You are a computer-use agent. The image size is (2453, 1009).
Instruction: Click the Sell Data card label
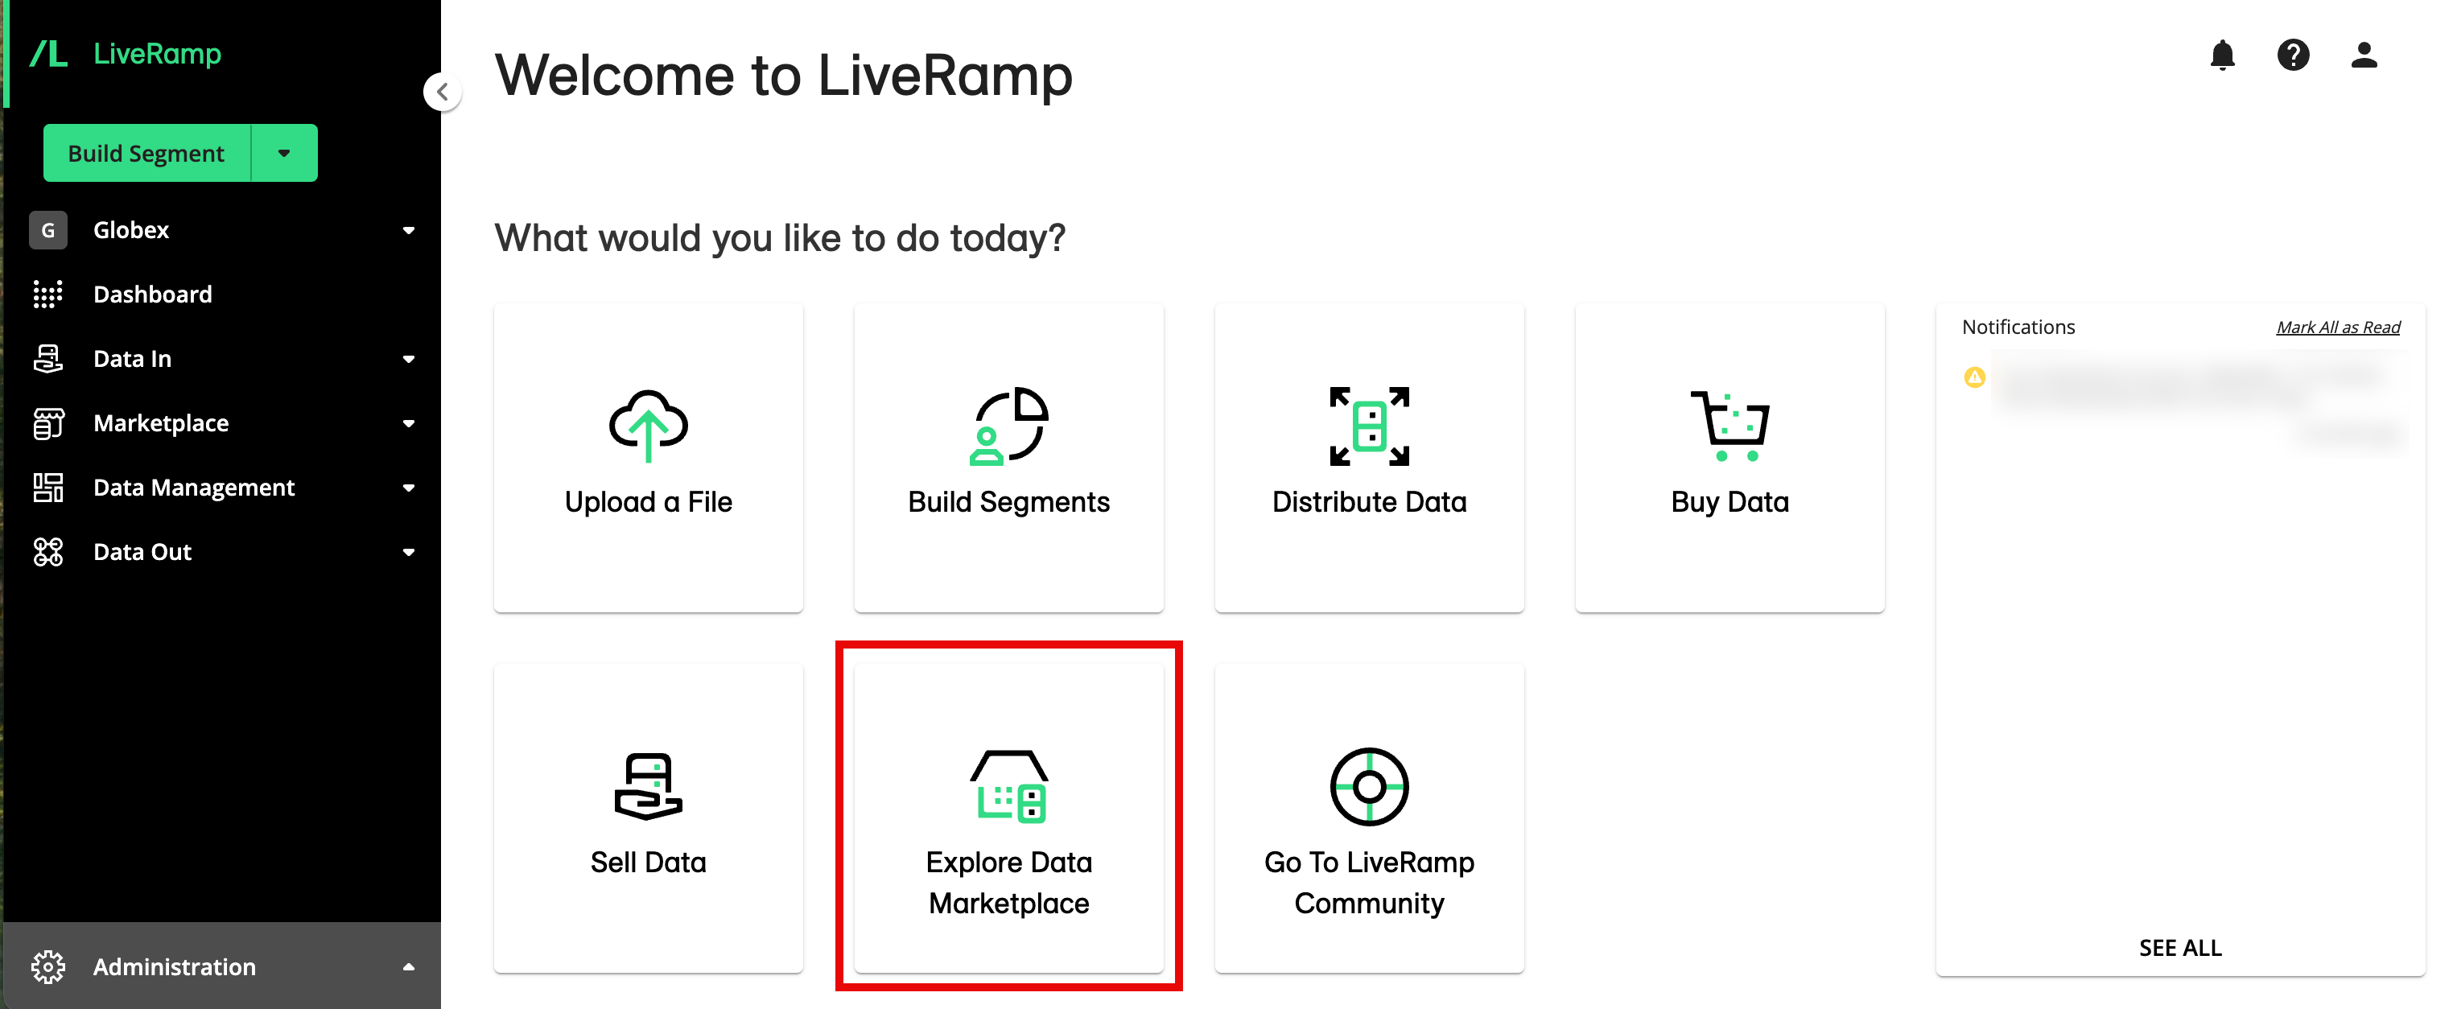649,863
